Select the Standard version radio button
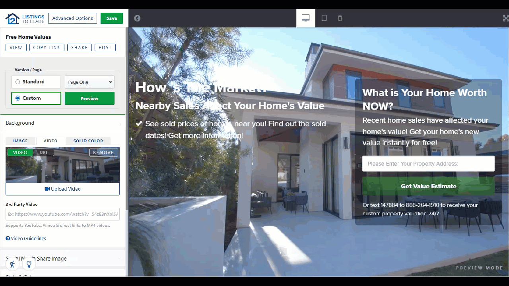This screenshot has height=286, width=509. coord(17,82)
